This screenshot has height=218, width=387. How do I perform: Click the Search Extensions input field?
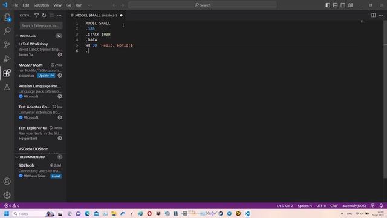tap(41, 25)
